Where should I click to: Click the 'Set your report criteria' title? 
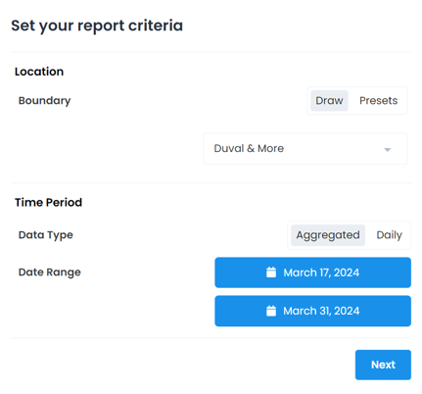[97, 26]
